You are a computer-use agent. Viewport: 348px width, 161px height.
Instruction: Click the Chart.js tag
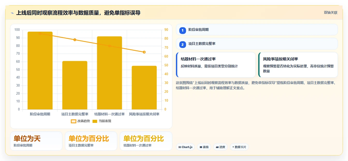186,147
